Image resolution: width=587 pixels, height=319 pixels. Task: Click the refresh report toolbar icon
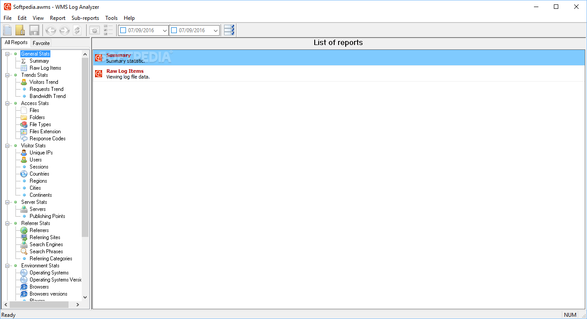pos(77,30)
